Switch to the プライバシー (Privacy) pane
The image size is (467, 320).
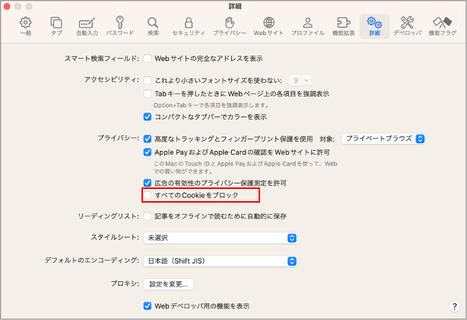tap(228, 26)
